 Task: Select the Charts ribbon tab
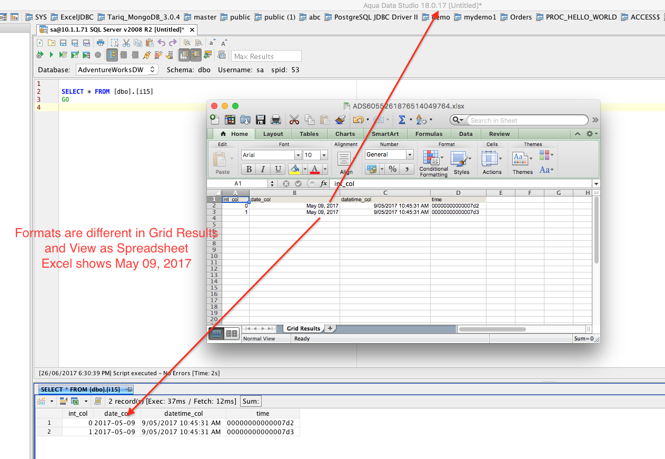[x=345, y=134]
